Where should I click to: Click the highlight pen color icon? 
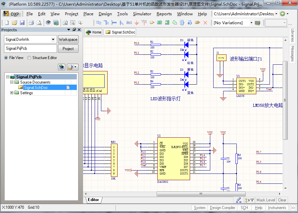tap(239, 200)
